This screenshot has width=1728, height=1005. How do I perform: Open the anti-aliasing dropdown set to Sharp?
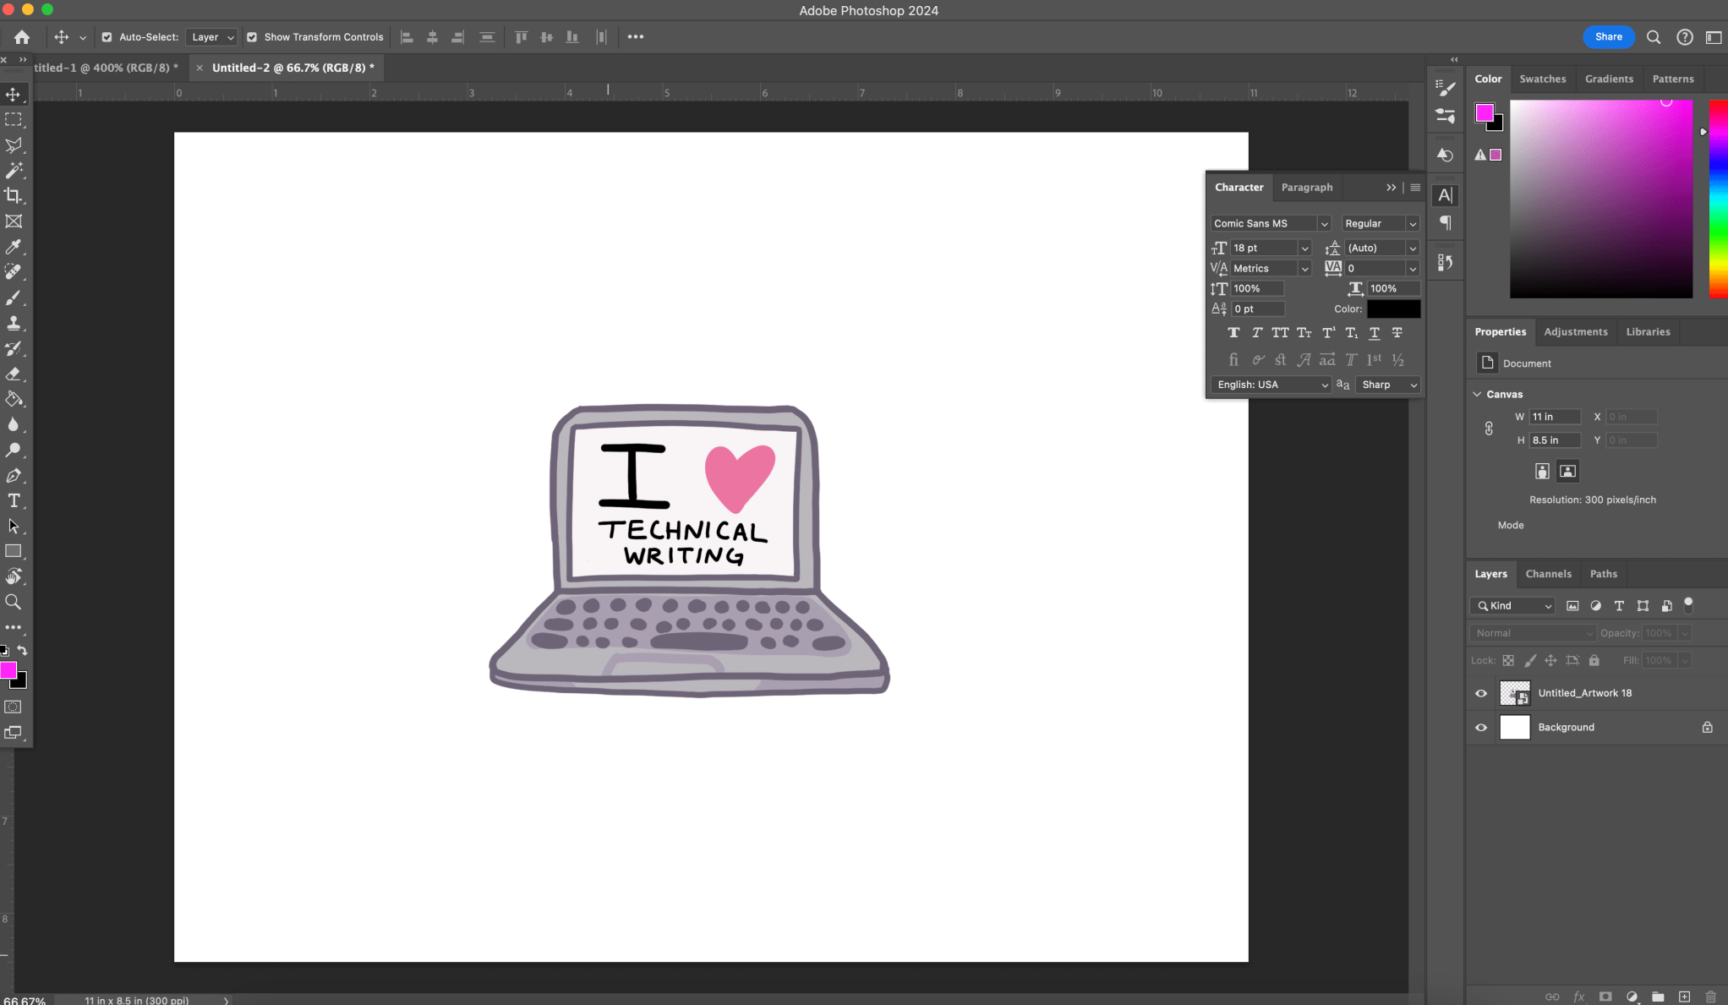1414,385
